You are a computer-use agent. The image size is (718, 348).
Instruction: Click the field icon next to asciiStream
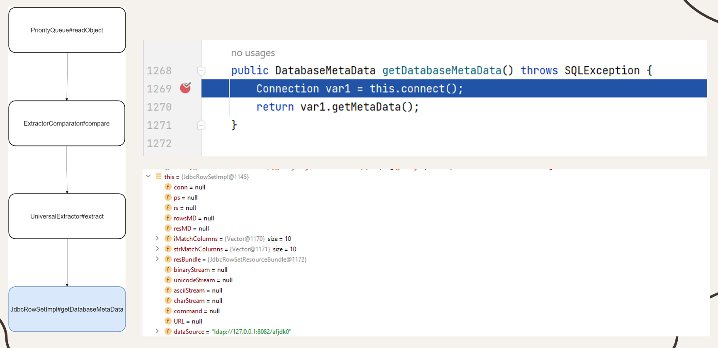point(168,290)
